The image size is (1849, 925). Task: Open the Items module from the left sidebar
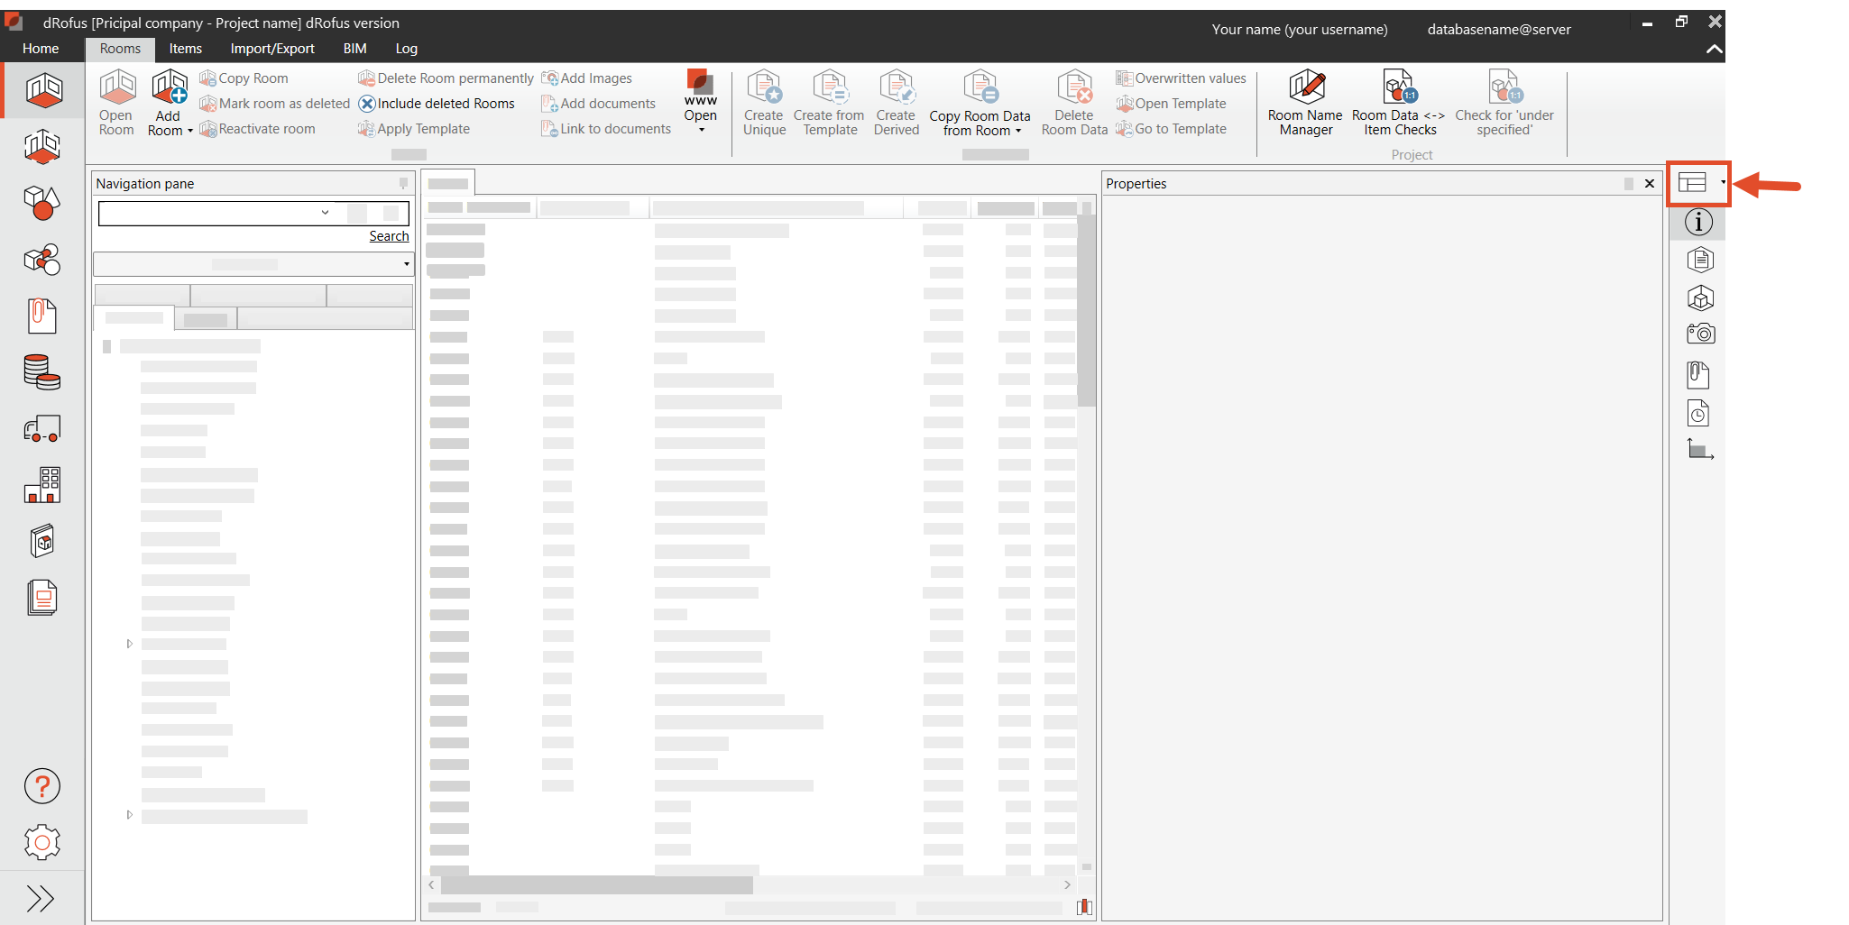click(x=42, y=203)
